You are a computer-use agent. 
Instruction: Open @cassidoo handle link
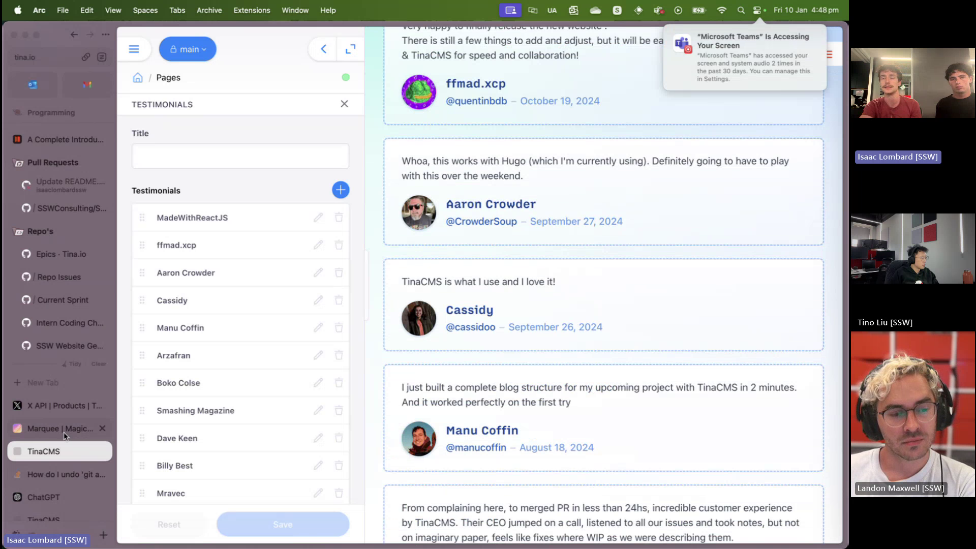pyautogui.click(x=470, y=327)
